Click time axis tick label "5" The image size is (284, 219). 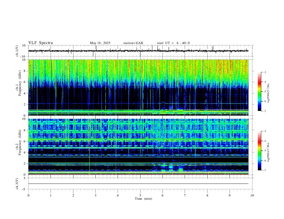(140, 195)
